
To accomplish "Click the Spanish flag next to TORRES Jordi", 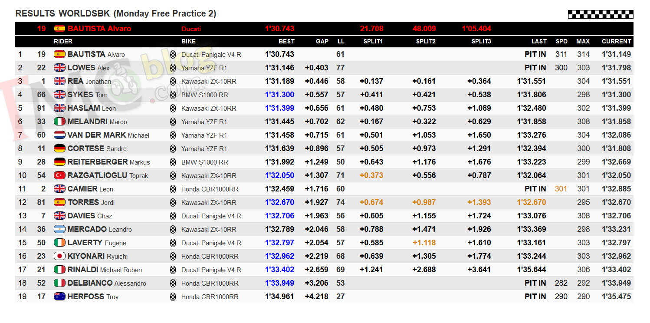I will (x=59, y=202).
